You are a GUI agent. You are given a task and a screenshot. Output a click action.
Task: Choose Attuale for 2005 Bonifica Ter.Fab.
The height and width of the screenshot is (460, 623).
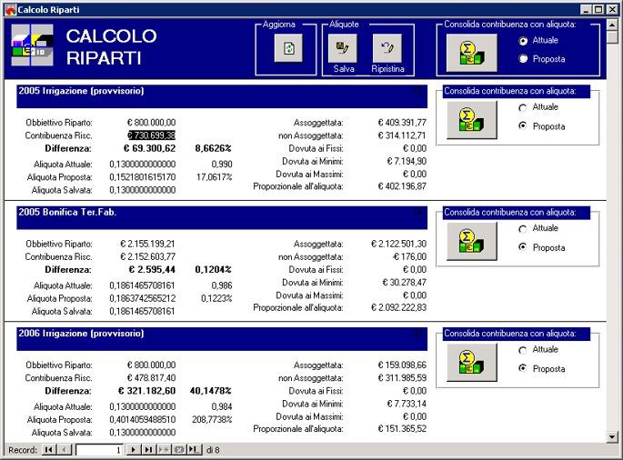coord(523,228)
